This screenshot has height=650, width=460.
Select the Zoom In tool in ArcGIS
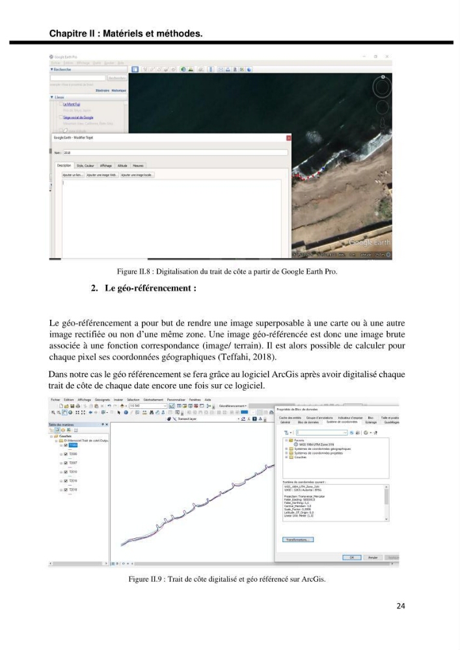[53, 413]
